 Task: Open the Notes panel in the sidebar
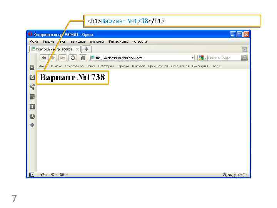coord(32,97)
